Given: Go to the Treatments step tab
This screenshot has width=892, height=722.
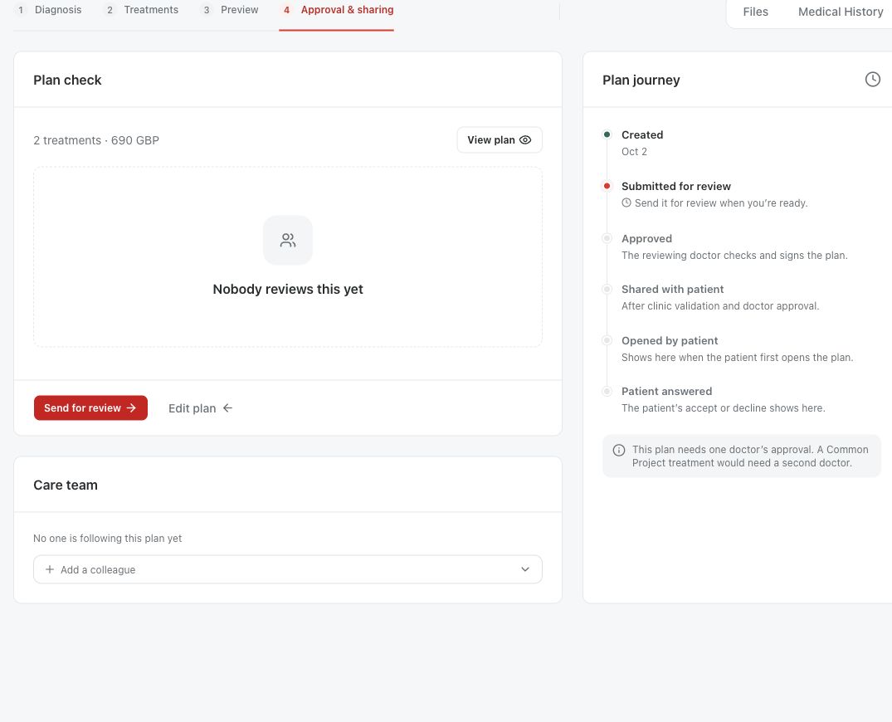Looking at the screenshot, I should [141, 10].
